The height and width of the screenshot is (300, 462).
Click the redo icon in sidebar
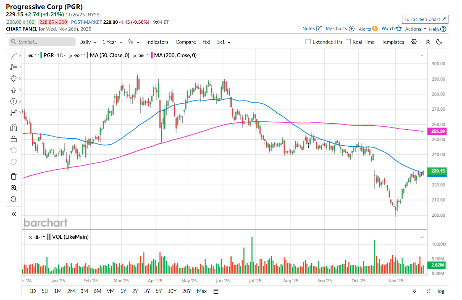pyautogui.click(x=14, y=162)
